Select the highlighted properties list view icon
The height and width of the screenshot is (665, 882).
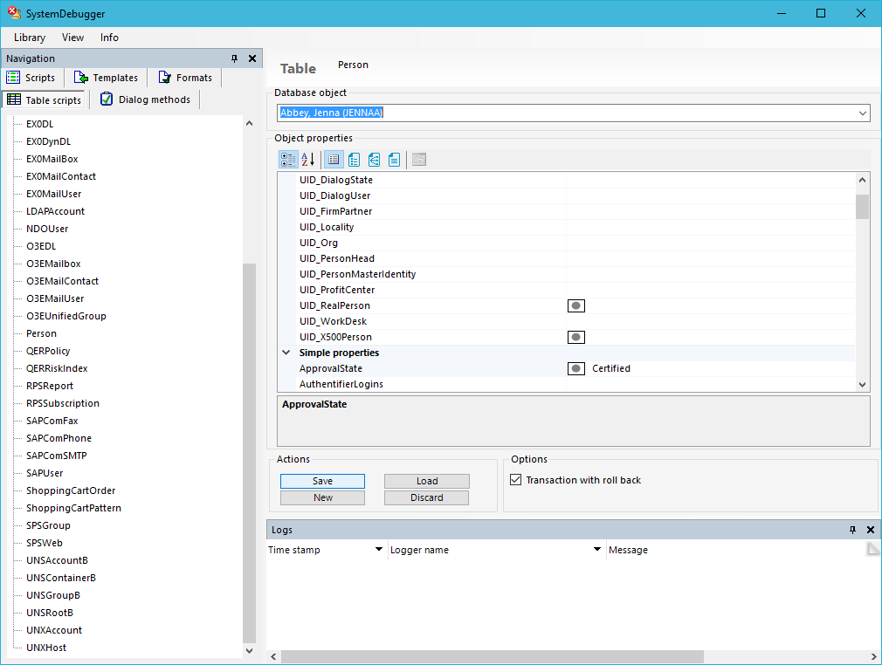[334, 160]
